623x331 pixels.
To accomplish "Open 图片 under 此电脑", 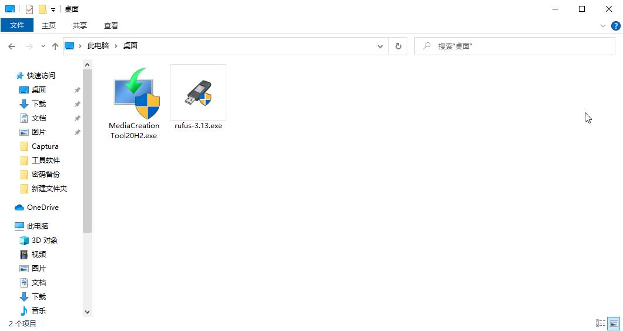I will (x=39, y=269).
